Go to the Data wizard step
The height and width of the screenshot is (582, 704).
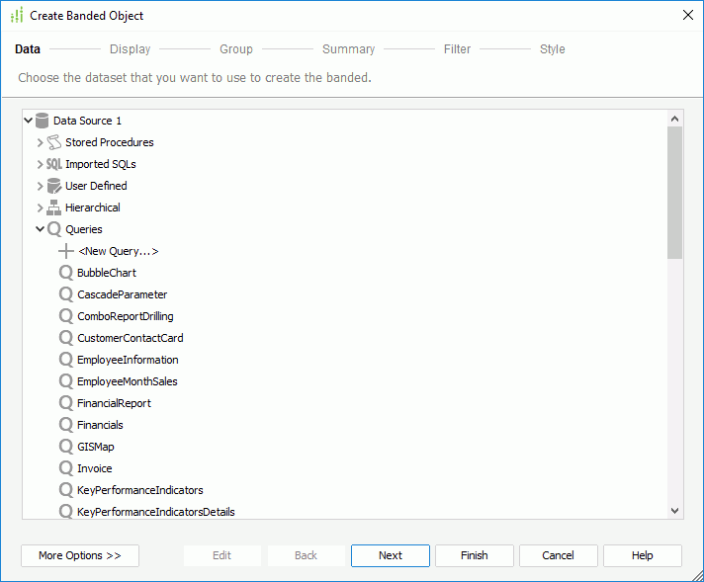click(28, 48)
